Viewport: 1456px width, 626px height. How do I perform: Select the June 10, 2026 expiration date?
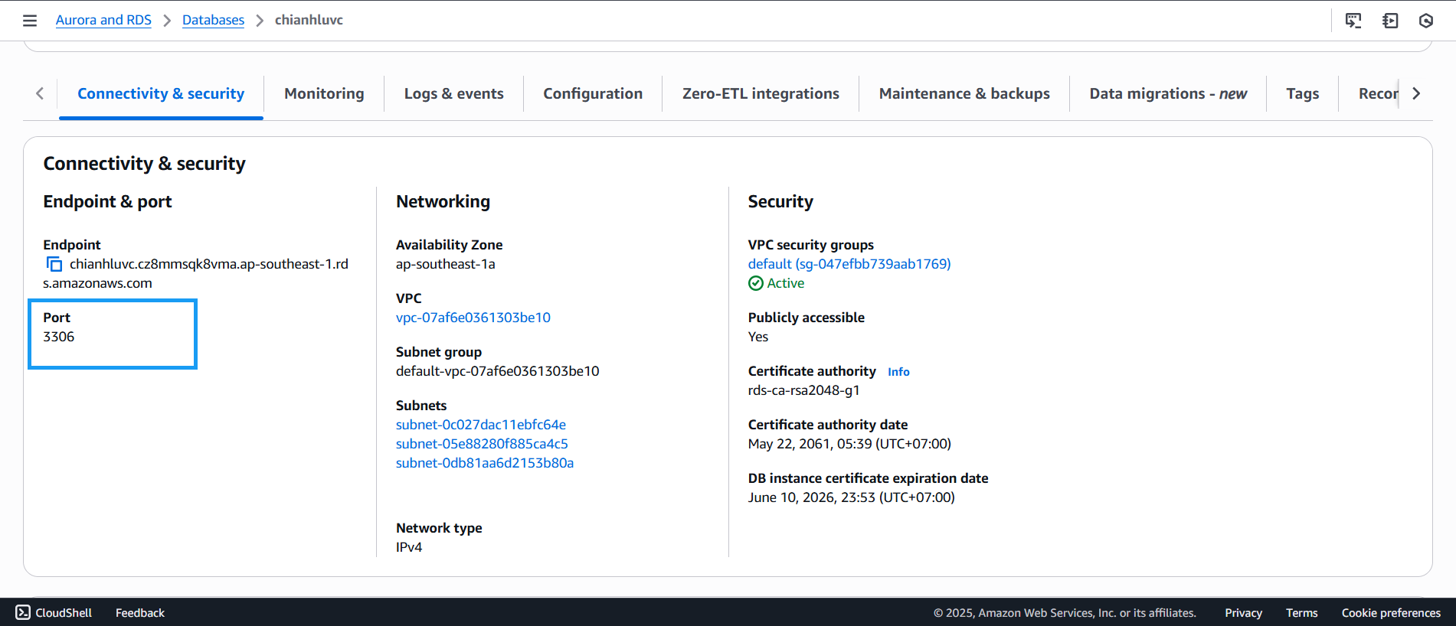pyautogui.click(x=852, y=497)
